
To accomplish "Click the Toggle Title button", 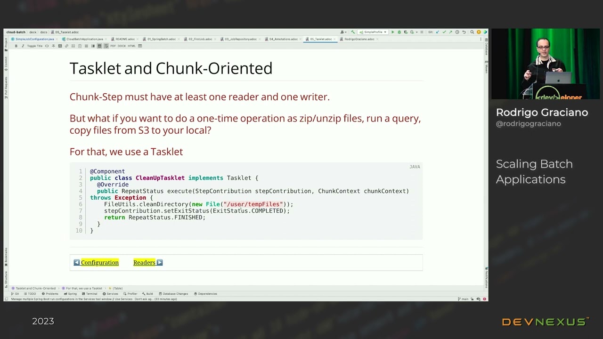I will 35,46.
